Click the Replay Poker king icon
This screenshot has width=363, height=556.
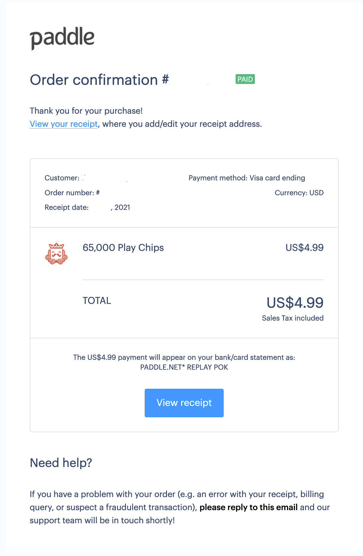56,254
